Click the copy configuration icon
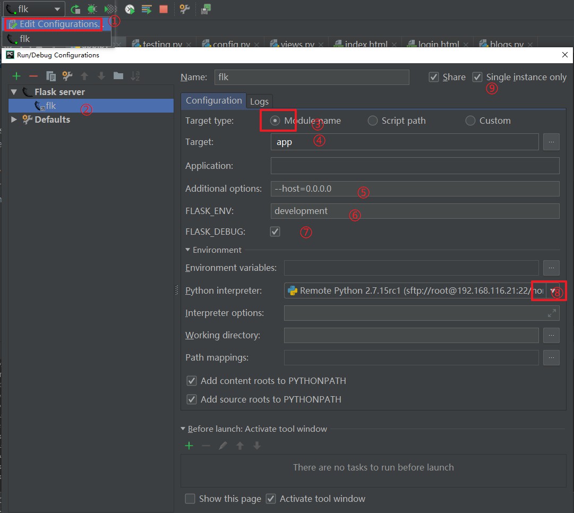 50,76
